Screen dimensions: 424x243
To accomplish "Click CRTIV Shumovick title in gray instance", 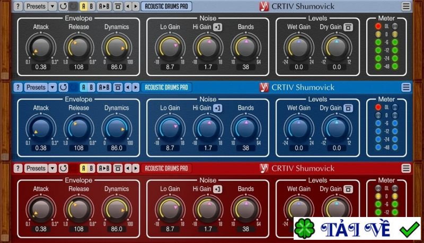I will pyautogui.click(x=303, y=6).
